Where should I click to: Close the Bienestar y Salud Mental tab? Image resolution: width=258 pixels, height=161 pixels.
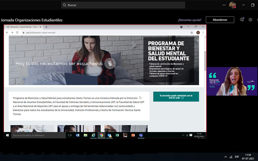click(40, 27)
